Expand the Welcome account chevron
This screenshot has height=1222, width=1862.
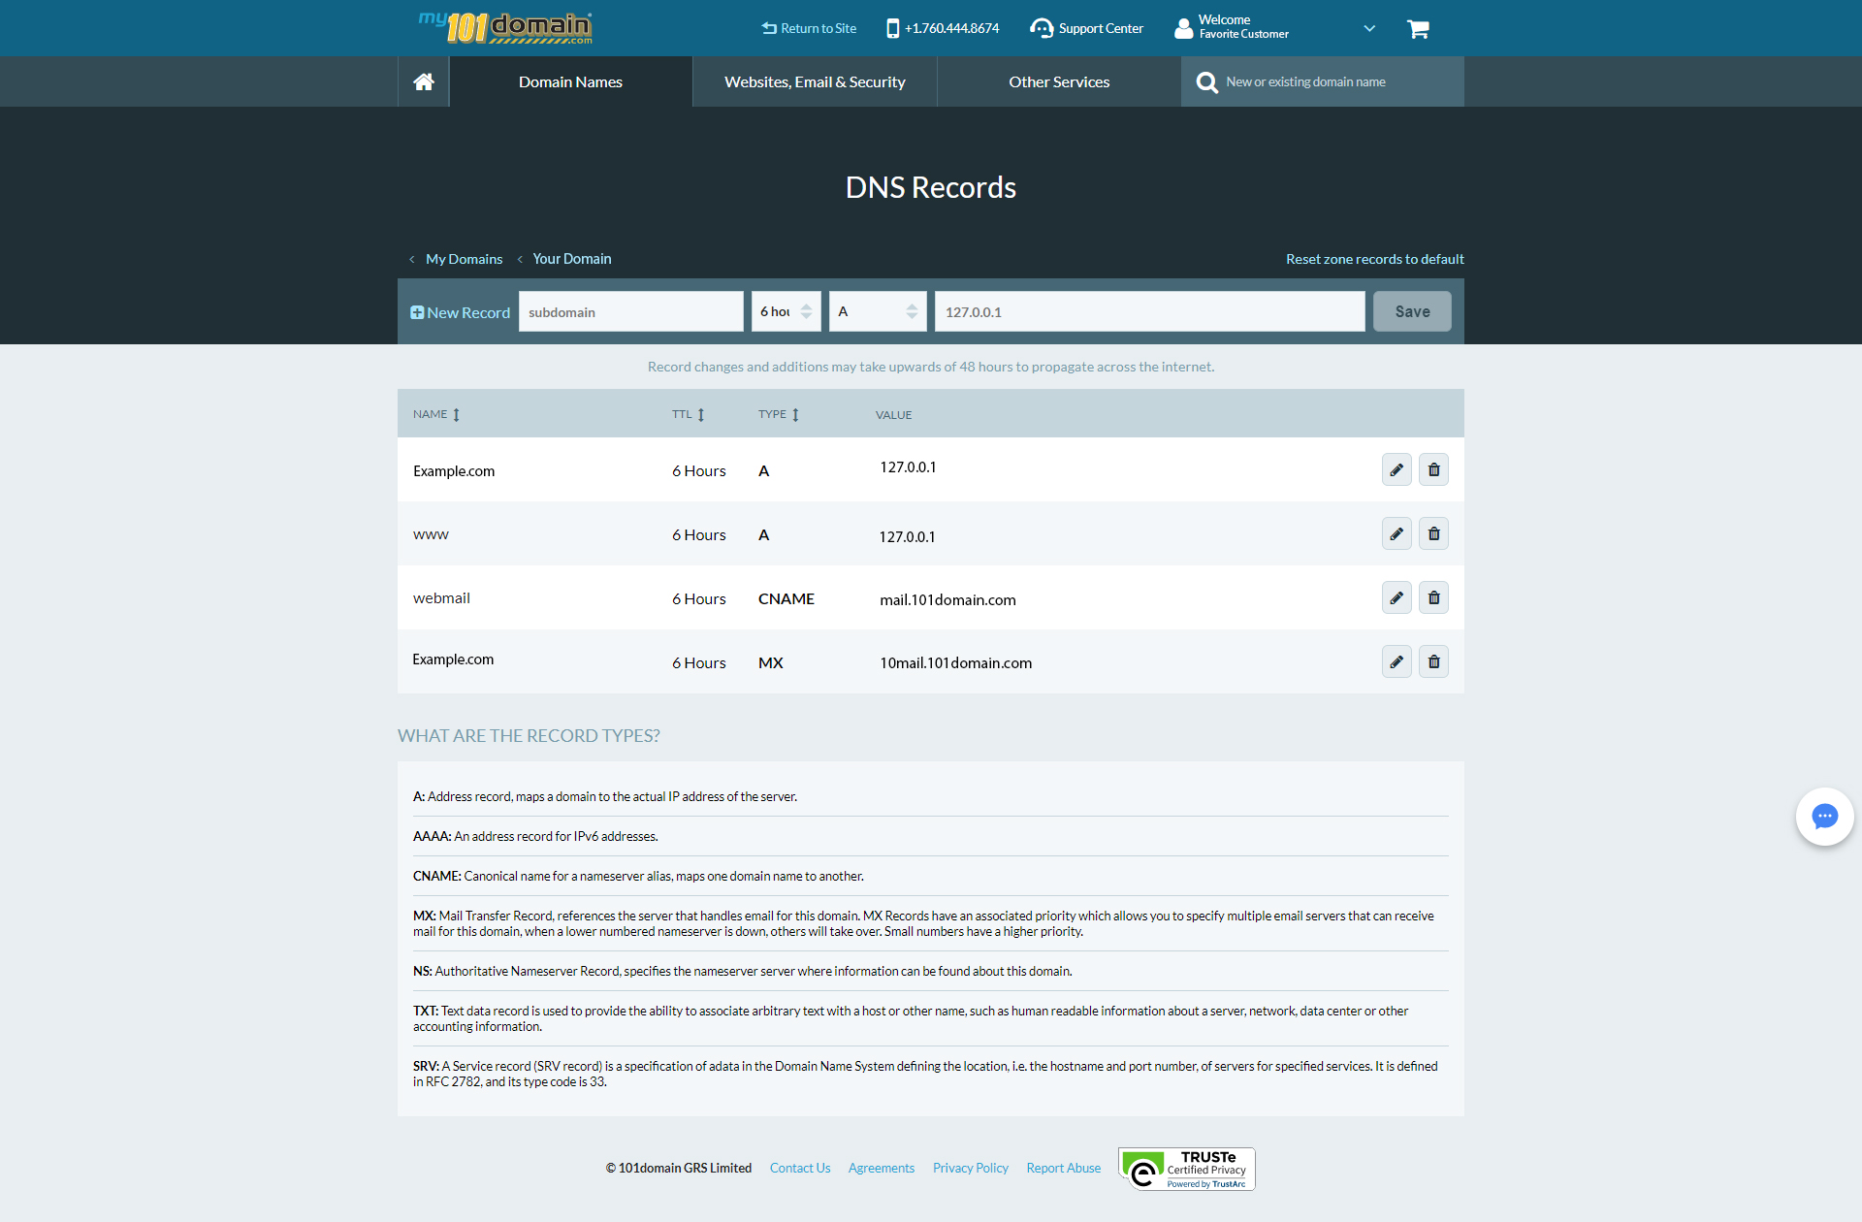(x=1369, y=28)
